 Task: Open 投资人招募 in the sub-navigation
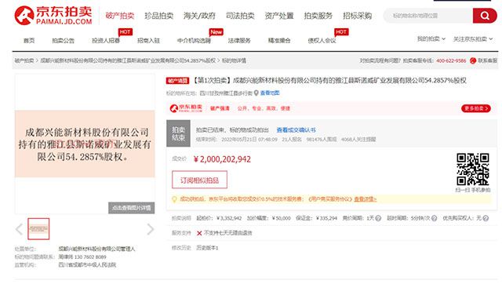click(x=106, y=40)
